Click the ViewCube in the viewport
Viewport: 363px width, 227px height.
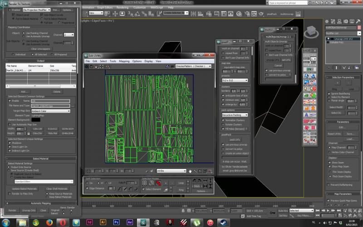tap(311, 31)
